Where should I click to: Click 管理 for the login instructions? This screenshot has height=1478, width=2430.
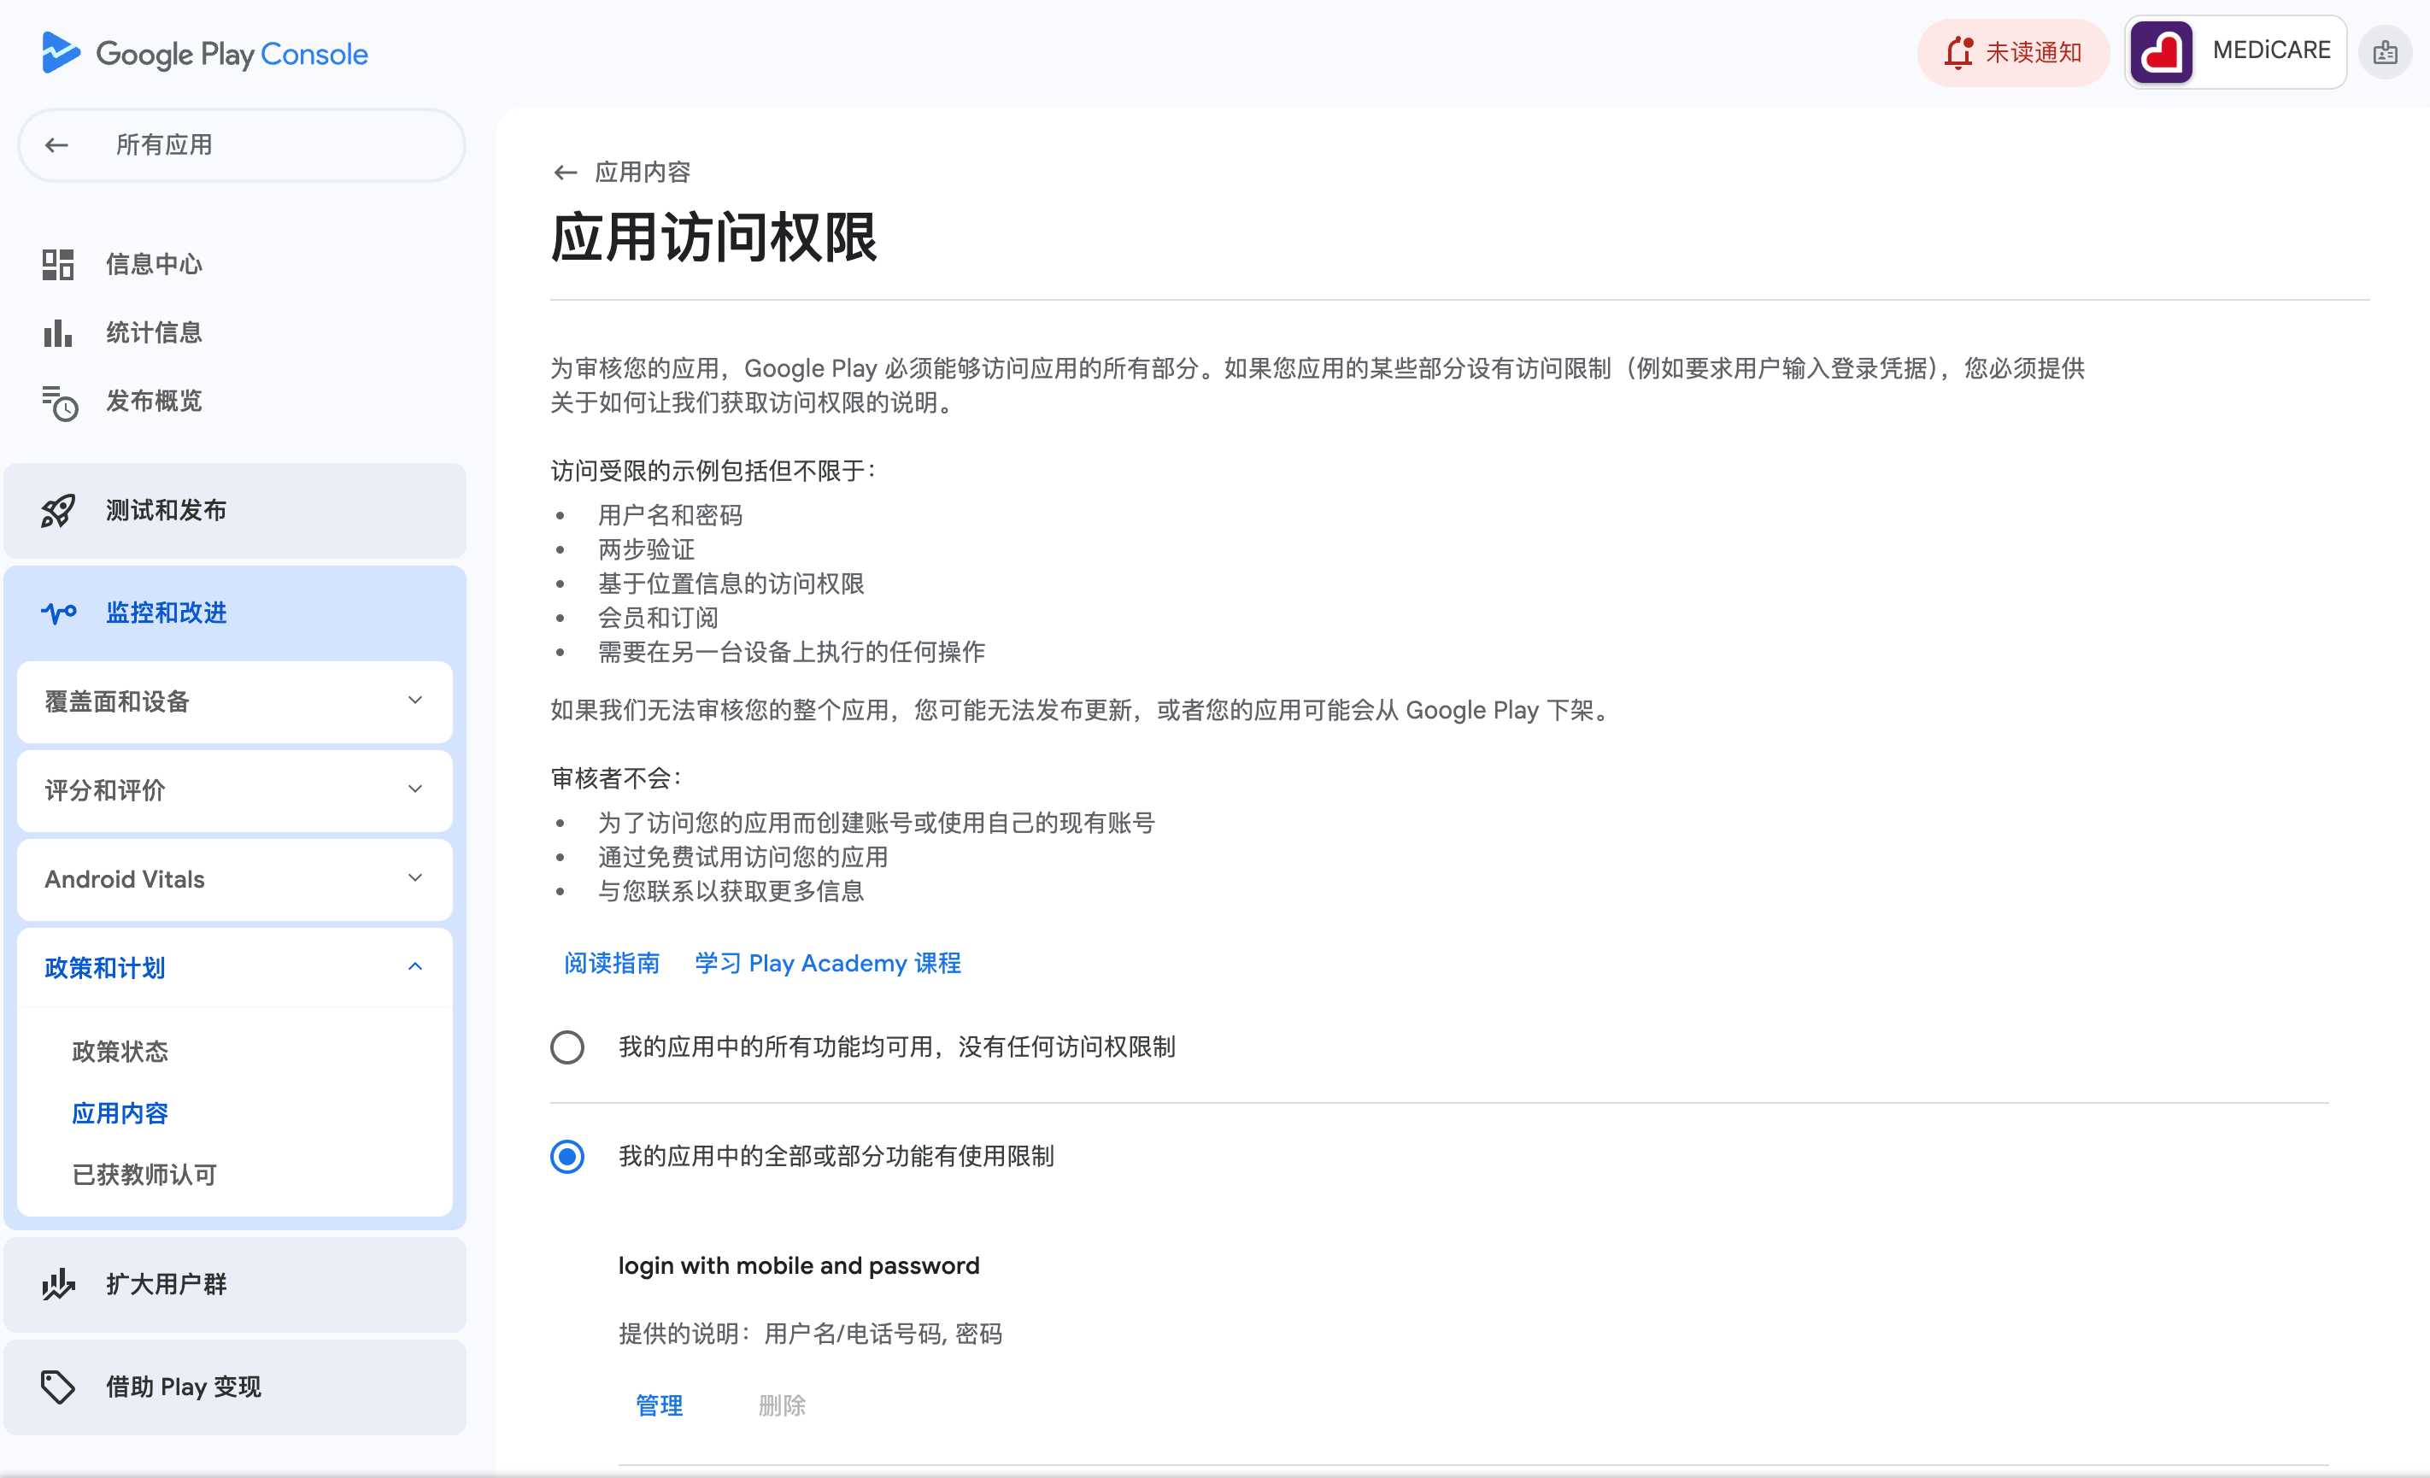(x=659, y=1405)
